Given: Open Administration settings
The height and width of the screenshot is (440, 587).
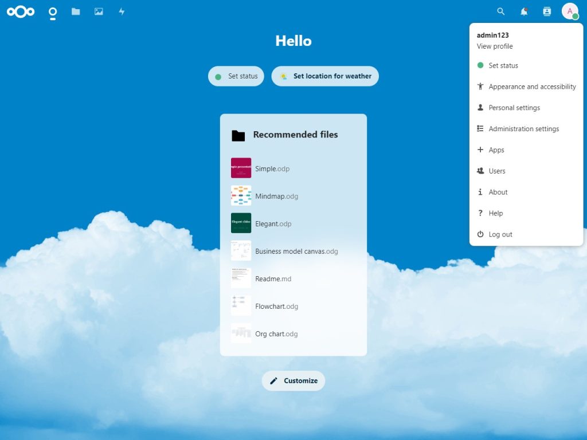Looking at the screenshot, I should 526,129.
